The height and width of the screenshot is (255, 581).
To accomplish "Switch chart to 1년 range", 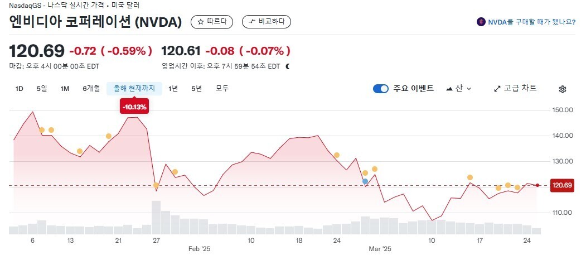I will click(x=173, y=89).
